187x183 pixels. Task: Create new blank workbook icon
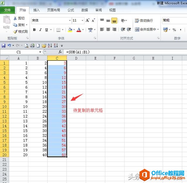pos(38,45)
